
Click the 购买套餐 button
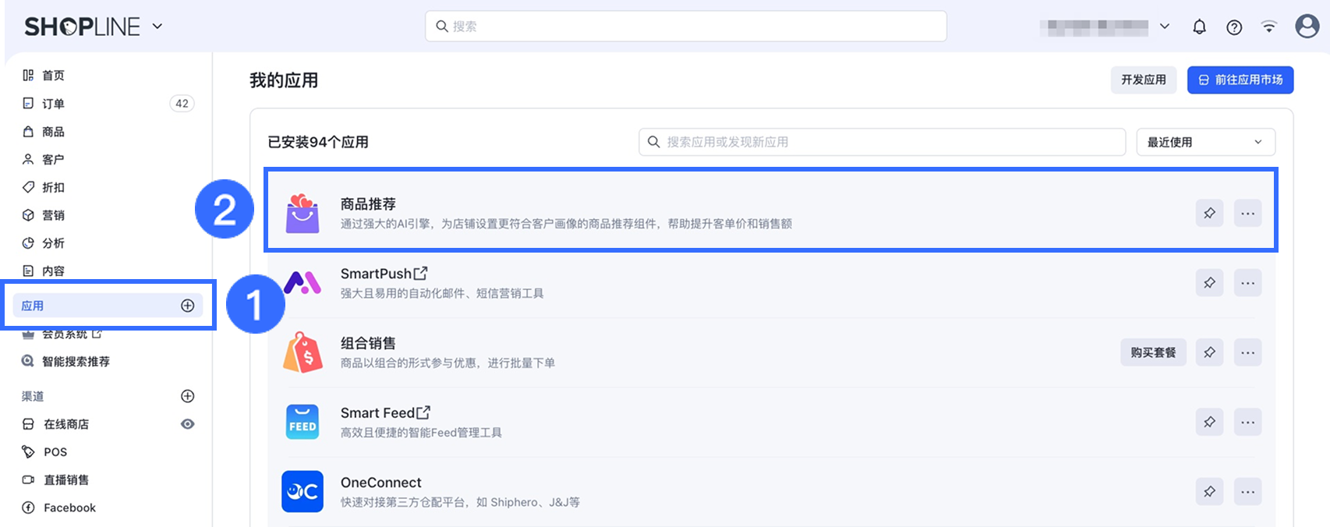coord(1154,352)
